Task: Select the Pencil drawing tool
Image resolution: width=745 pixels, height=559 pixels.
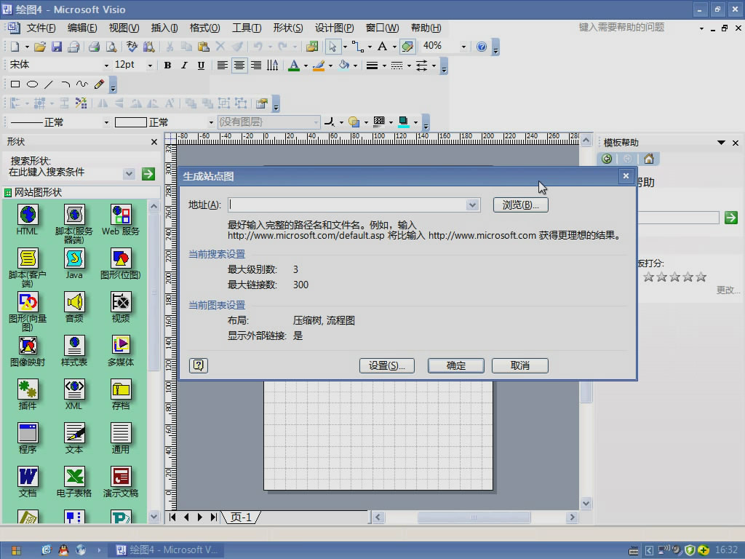Action: 99,84
